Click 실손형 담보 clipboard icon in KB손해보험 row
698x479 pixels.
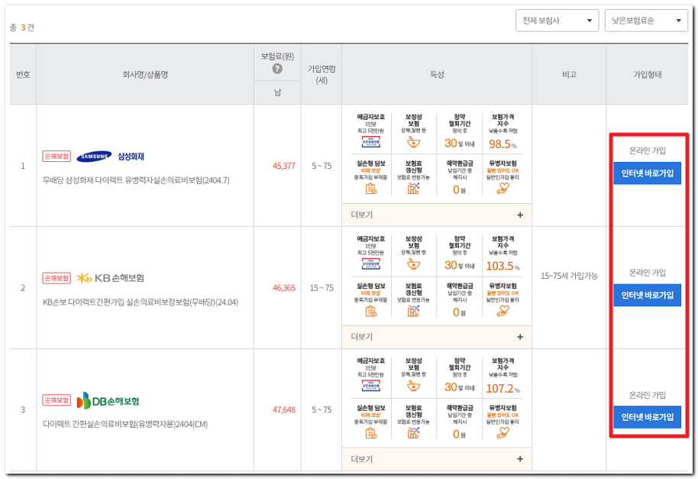(370, 312)
